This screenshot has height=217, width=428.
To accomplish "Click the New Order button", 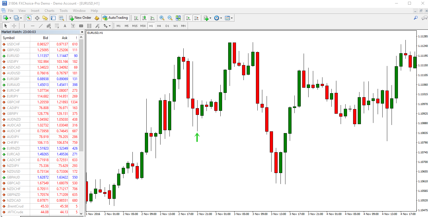I will (x=80, y=18).
